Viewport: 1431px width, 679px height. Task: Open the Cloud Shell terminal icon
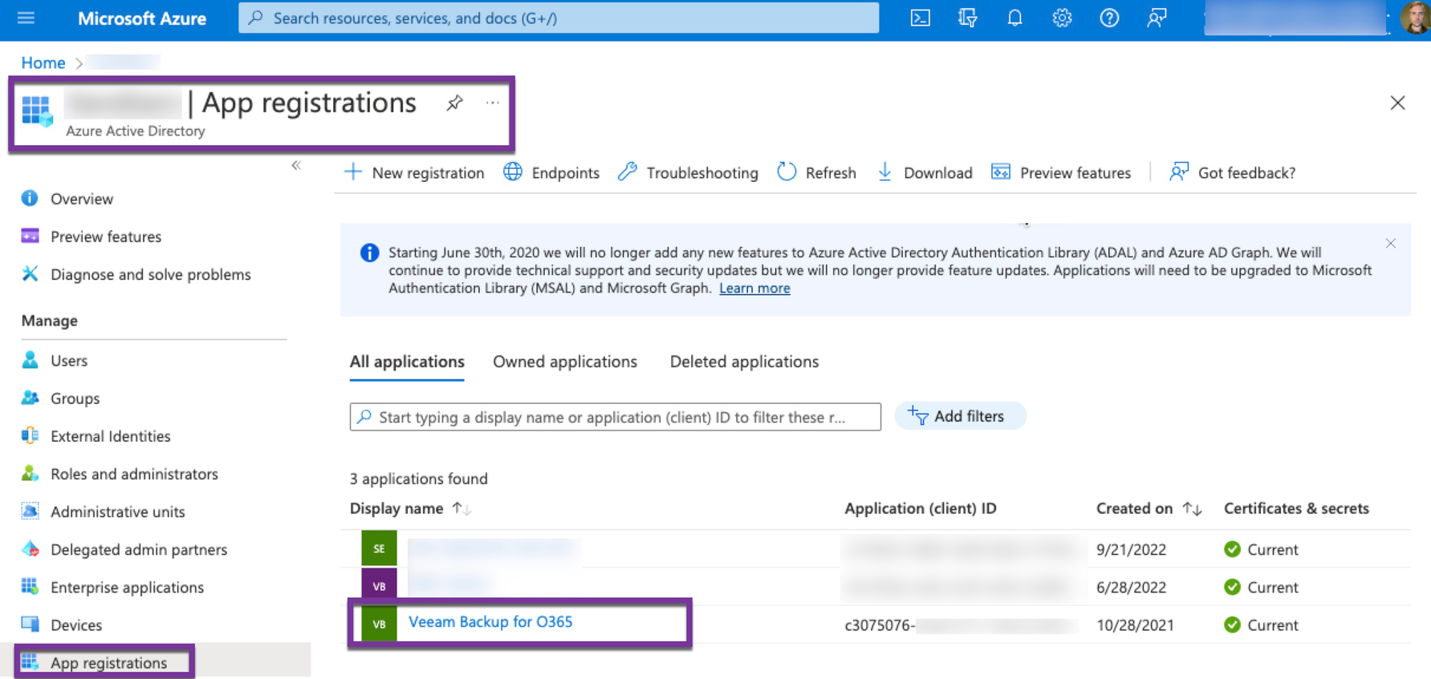pos(920,18)
